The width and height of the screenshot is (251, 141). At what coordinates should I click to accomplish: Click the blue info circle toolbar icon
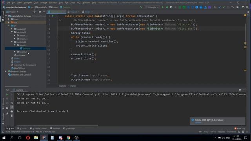(197, 7)
